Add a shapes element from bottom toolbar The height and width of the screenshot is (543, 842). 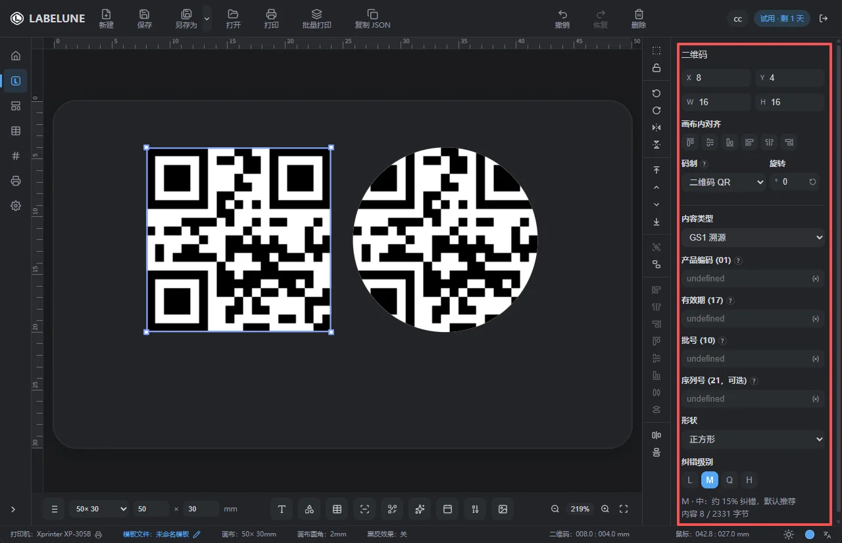tap(309, 509)
